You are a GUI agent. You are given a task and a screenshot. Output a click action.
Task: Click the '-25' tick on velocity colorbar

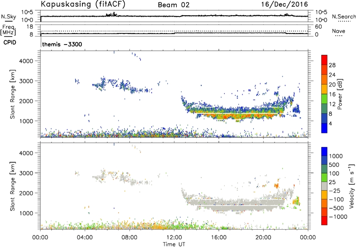point(335,190)
